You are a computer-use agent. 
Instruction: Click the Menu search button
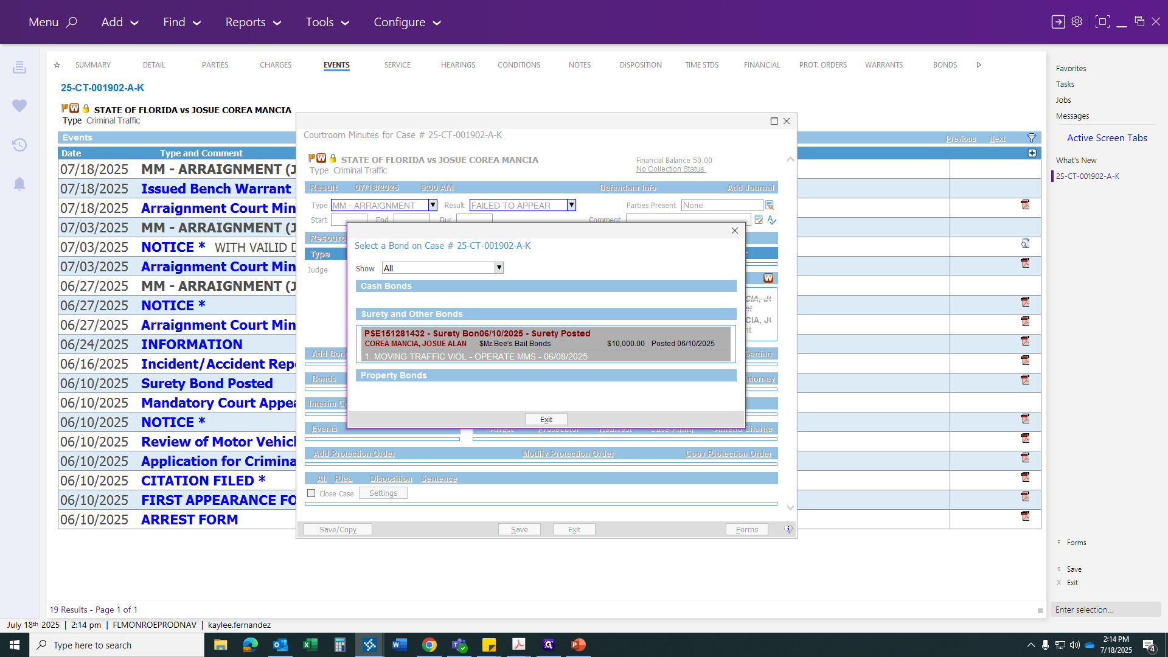pyautogui.click(x=53, y=22)
